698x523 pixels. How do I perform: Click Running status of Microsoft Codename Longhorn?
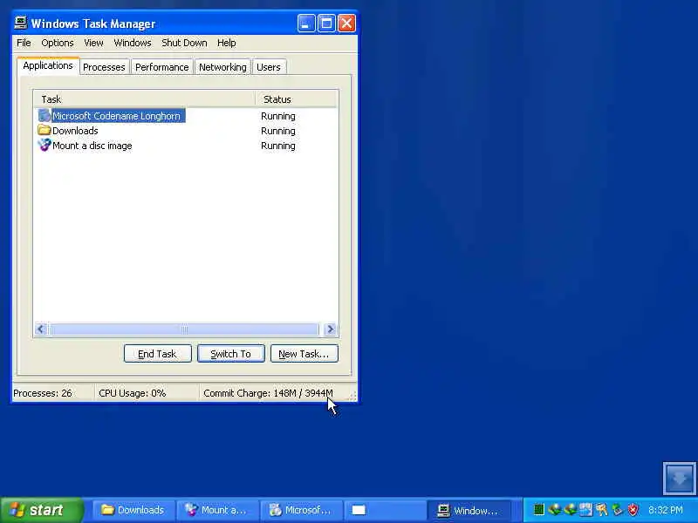(x=278, y=116)
